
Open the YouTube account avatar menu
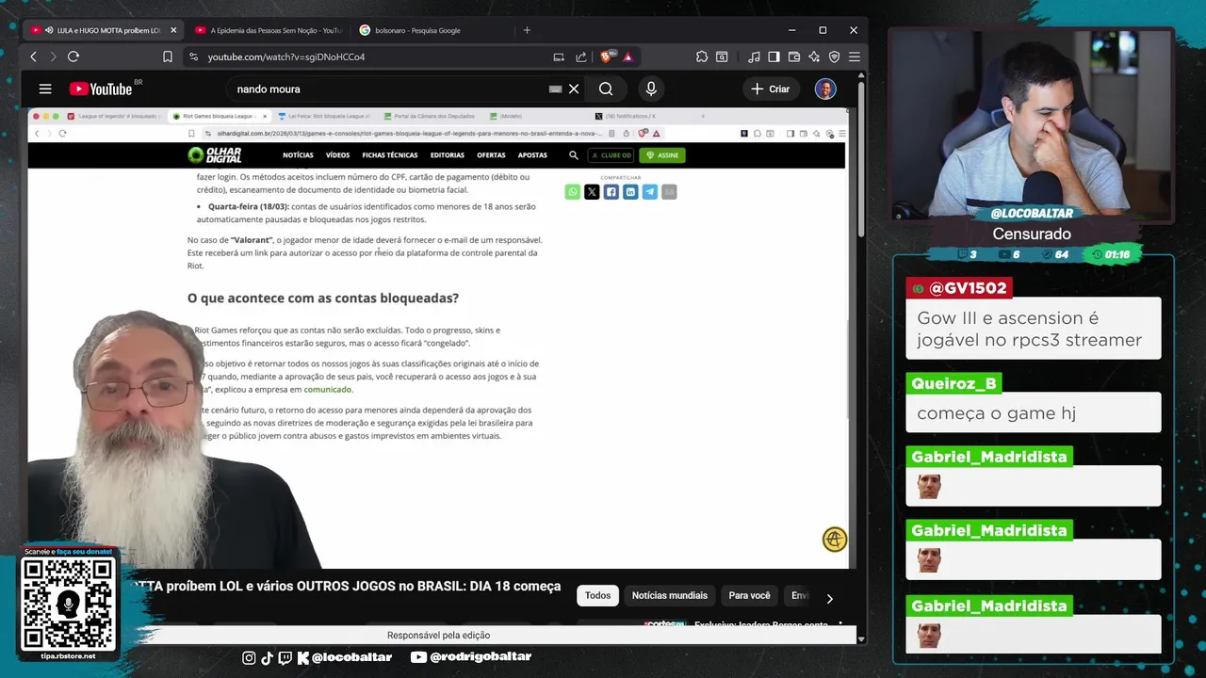click(x=825, y=89)
